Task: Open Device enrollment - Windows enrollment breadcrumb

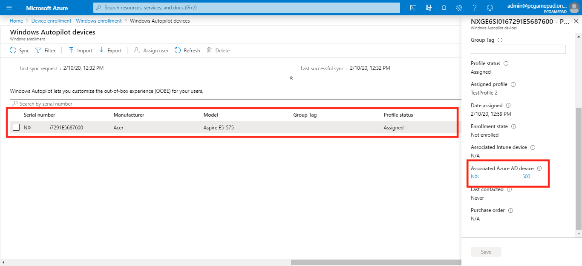Action: click(x=76, y=21)
